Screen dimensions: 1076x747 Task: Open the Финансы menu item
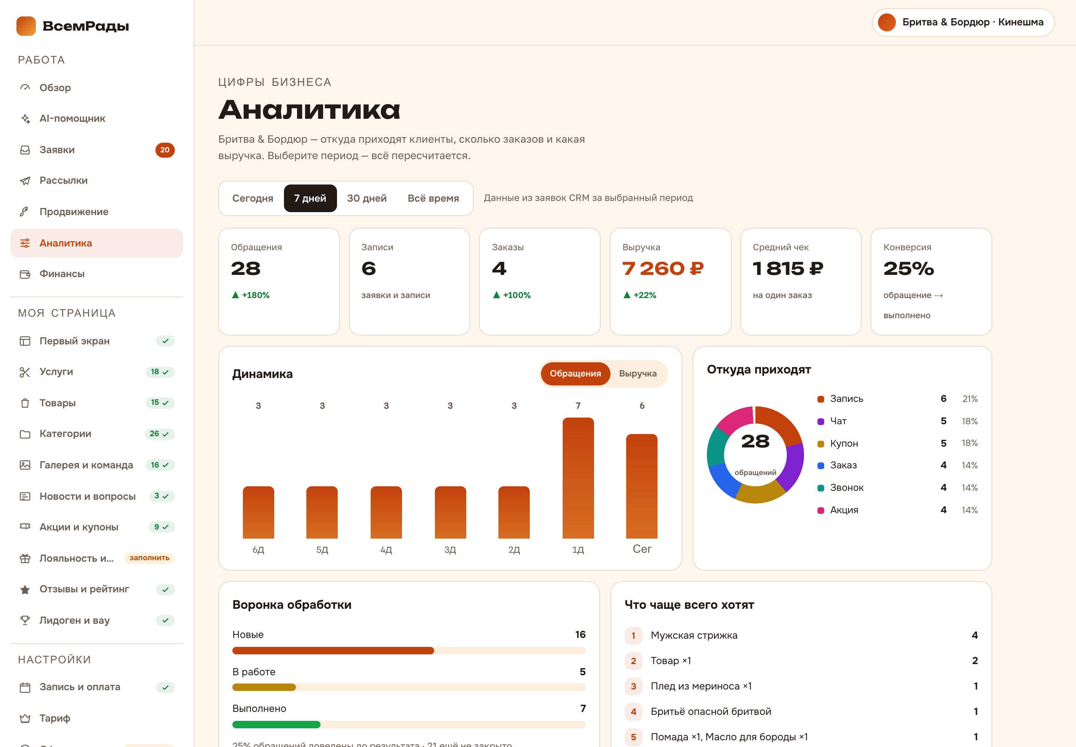[x=96, y=274]
